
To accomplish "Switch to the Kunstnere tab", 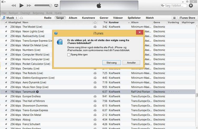I will [88, 18].
